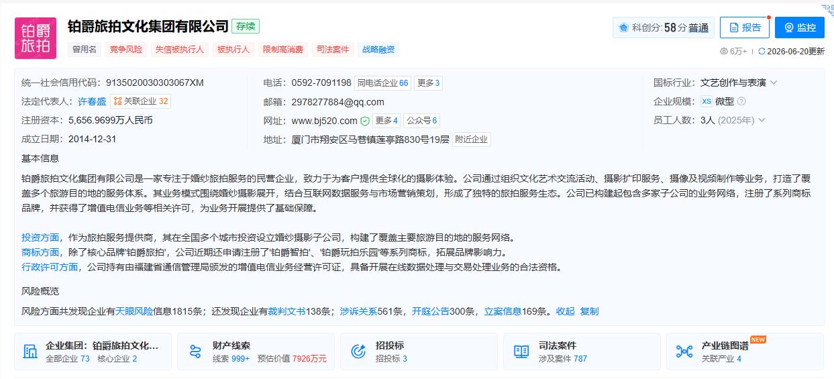This screenshot has width=834, height=379.
Task: Click 涉及案件 787 count
Action: (x=562, y=359)
